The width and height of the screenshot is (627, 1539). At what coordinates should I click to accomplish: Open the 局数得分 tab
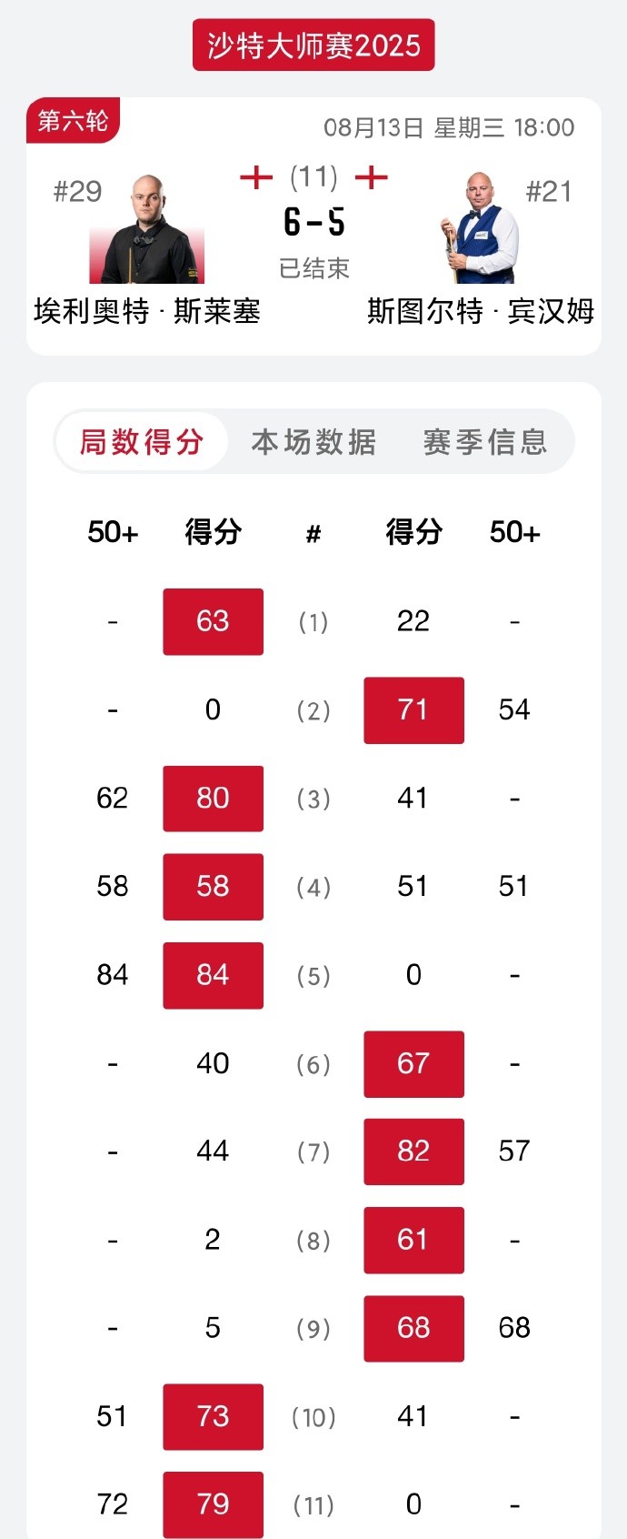(142, 442)
